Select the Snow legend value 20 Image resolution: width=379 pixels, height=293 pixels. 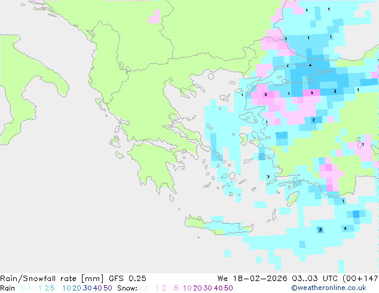197,288
